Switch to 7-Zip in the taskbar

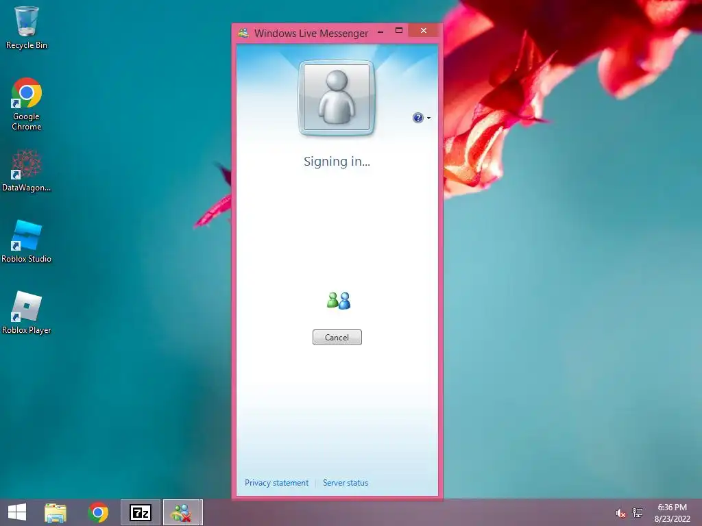[x=140, y=512]
